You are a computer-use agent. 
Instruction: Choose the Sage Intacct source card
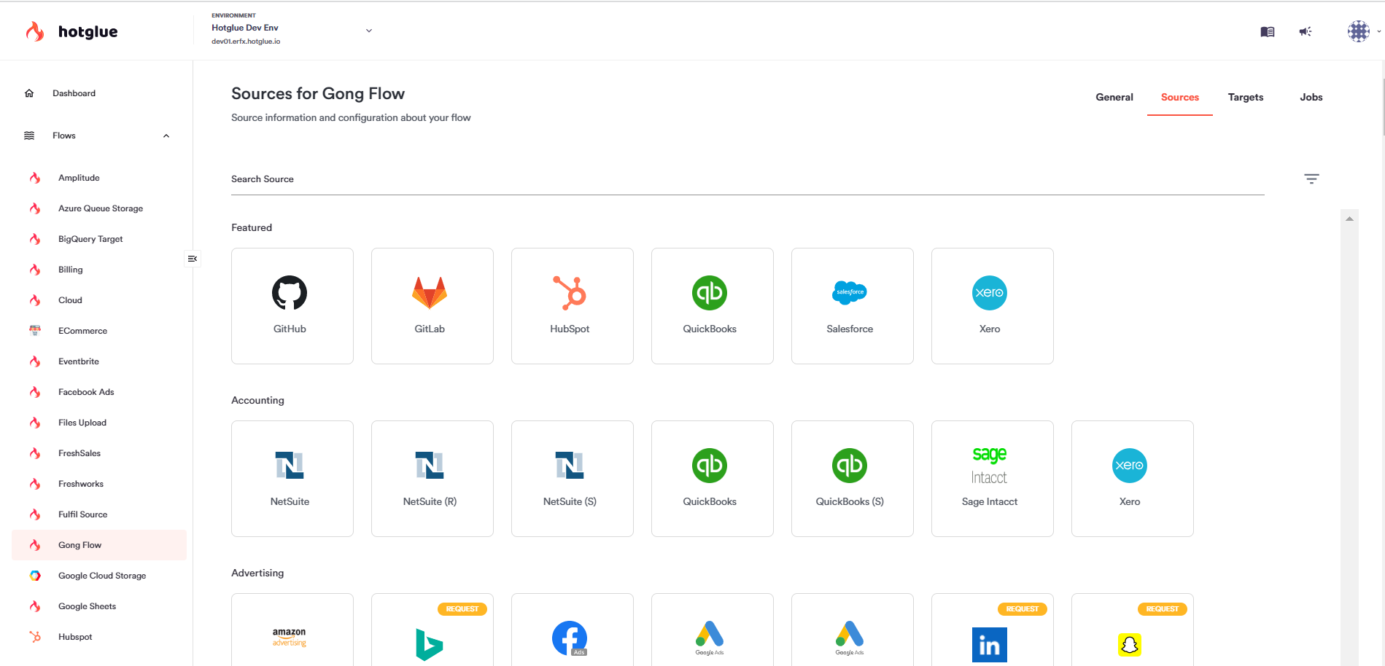tap(993, 479)
